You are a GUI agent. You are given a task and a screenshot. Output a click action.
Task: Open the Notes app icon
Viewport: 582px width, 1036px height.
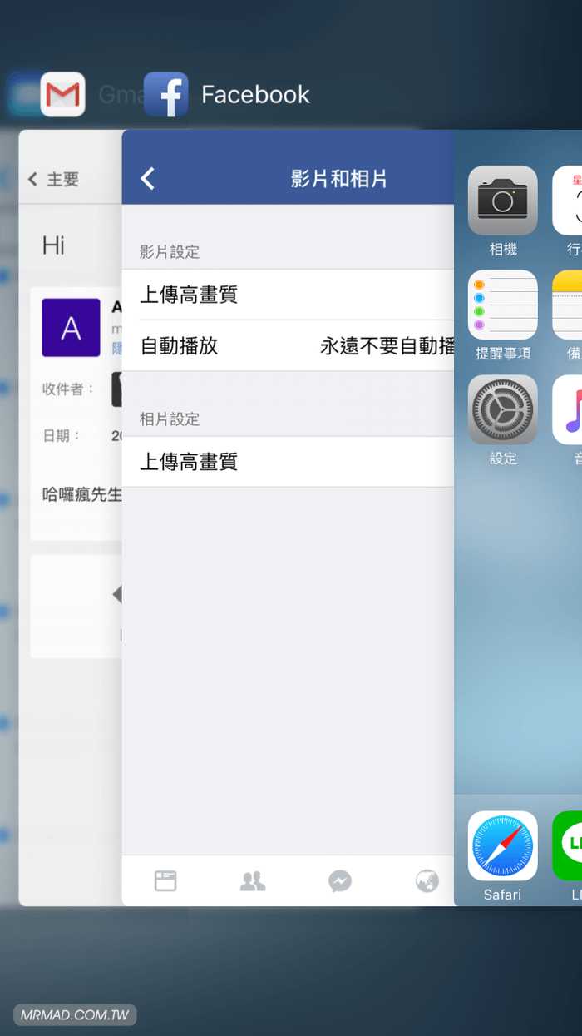(567, 305)
